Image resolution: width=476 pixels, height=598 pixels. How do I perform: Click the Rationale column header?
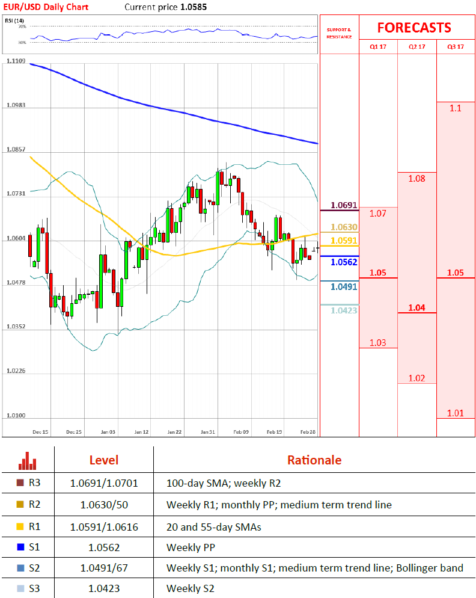[314, 460]
